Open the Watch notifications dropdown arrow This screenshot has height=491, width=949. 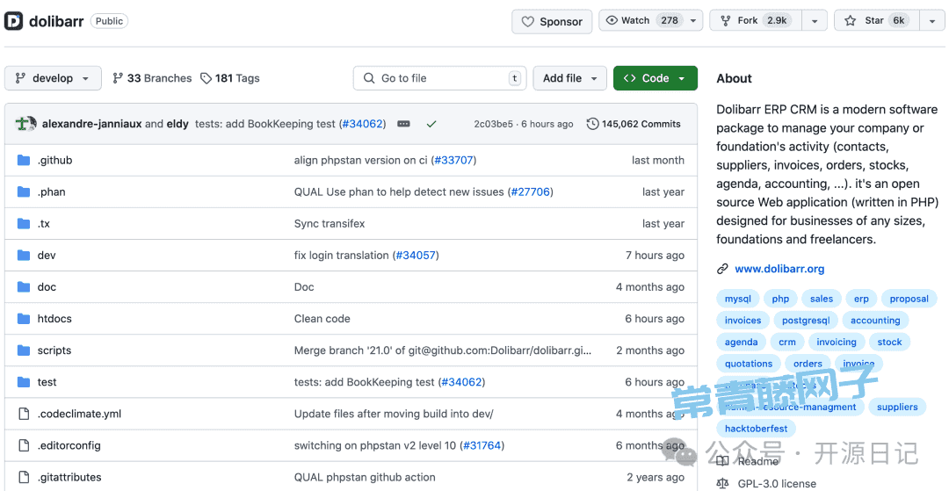pos(693,20)
